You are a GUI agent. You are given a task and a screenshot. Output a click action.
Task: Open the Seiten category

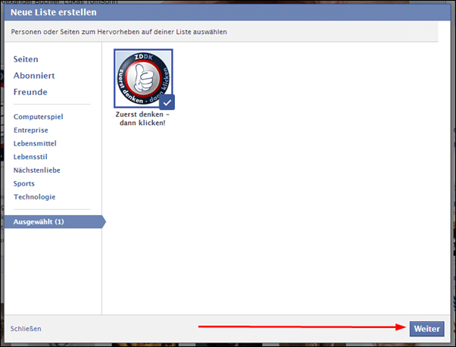26,59
